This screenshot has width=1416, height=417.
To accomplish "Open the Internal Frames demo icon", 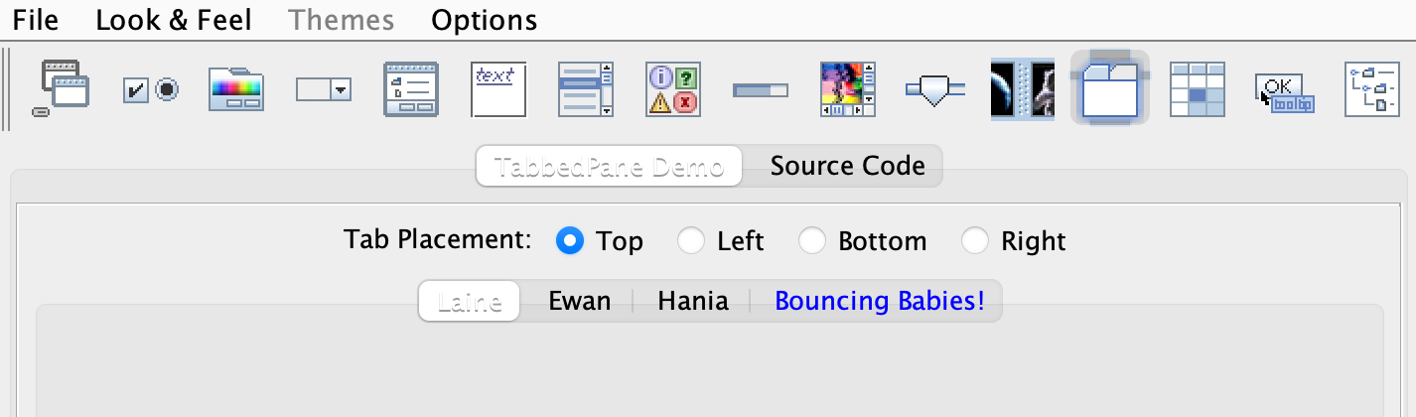I will (62, 89).
